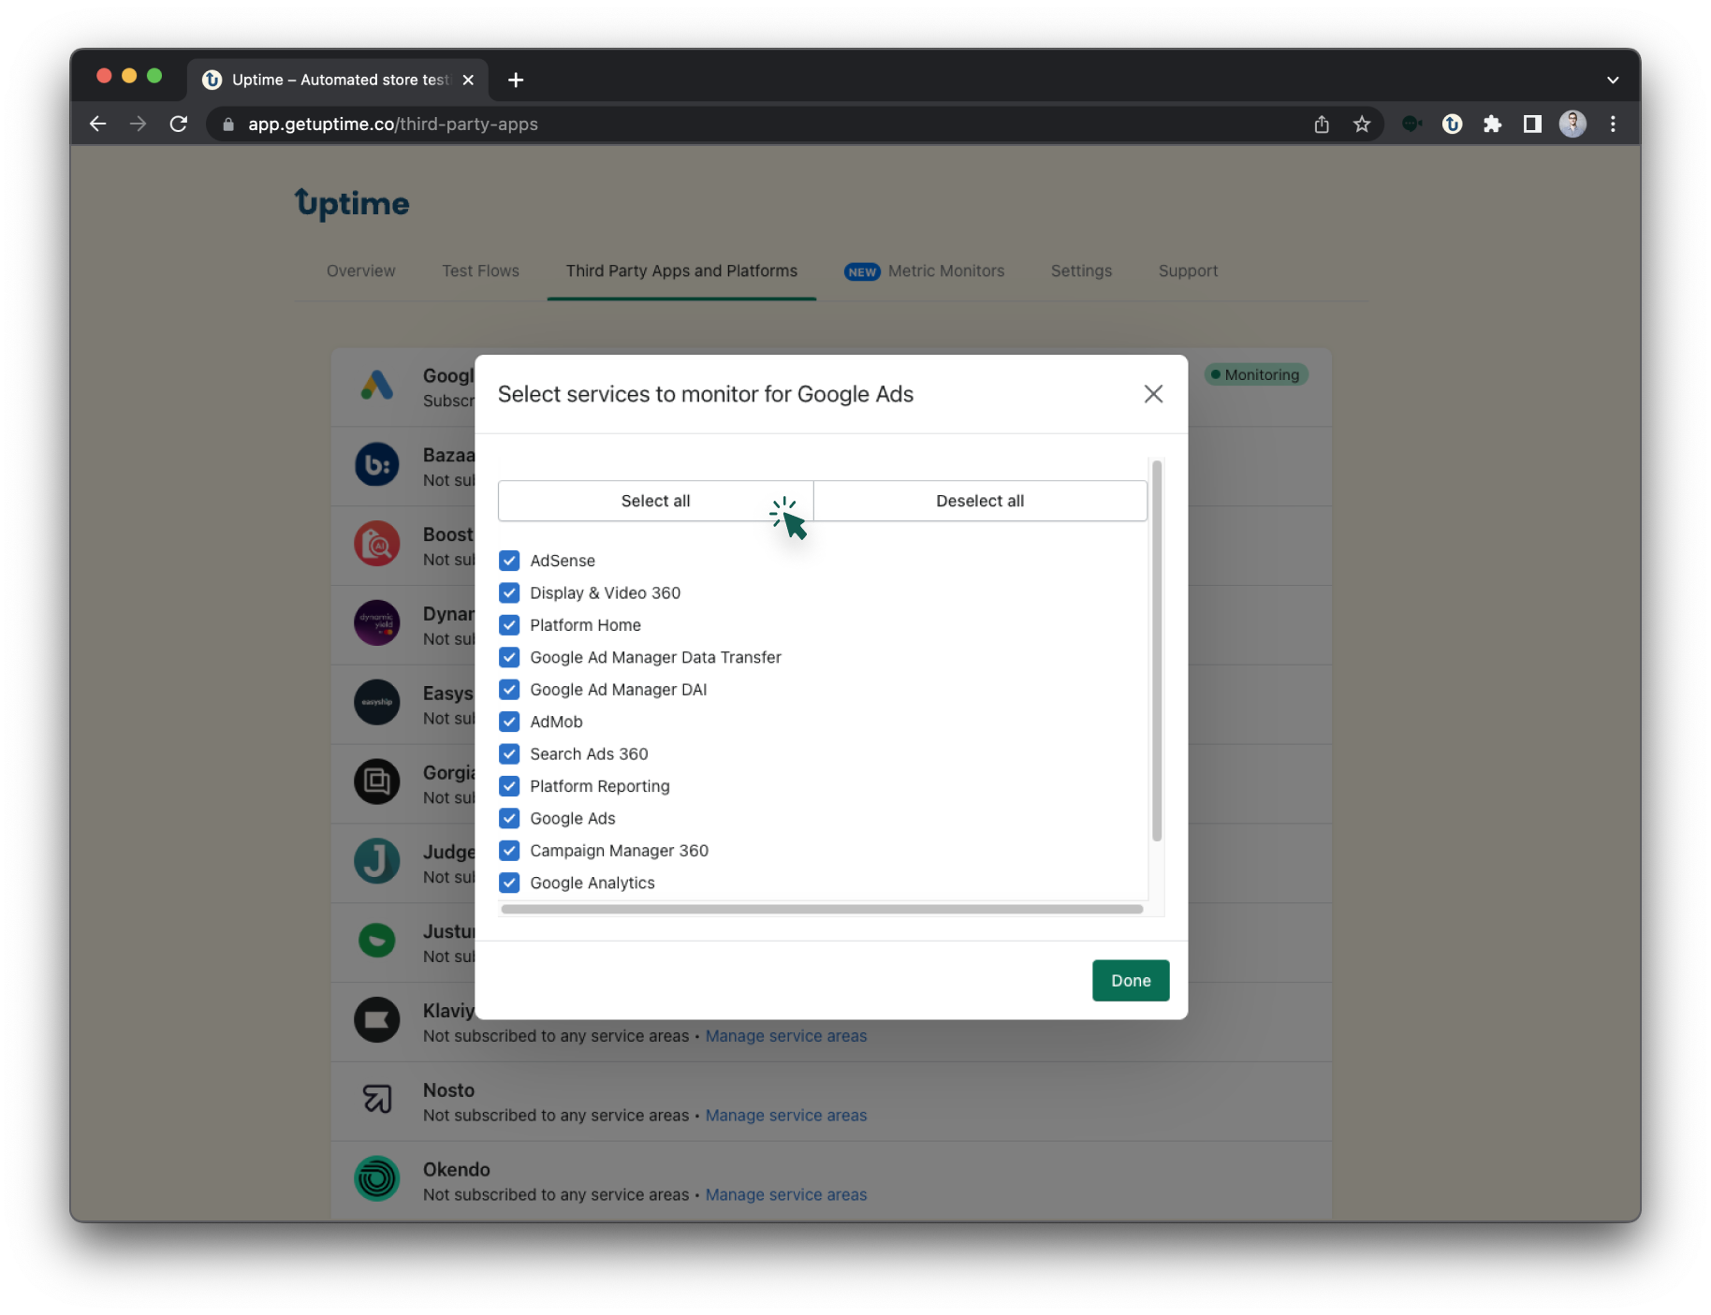Open the Overview tab

click(x=360, y=270)
